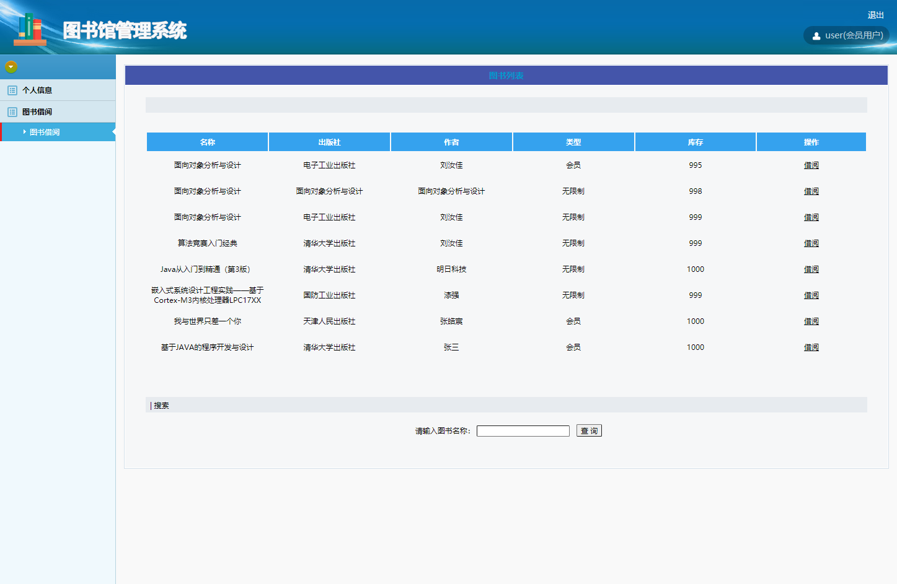Click 退出 to log out
Image resolution: width=897 pixels, height=584 pixels.
point(875,15)
